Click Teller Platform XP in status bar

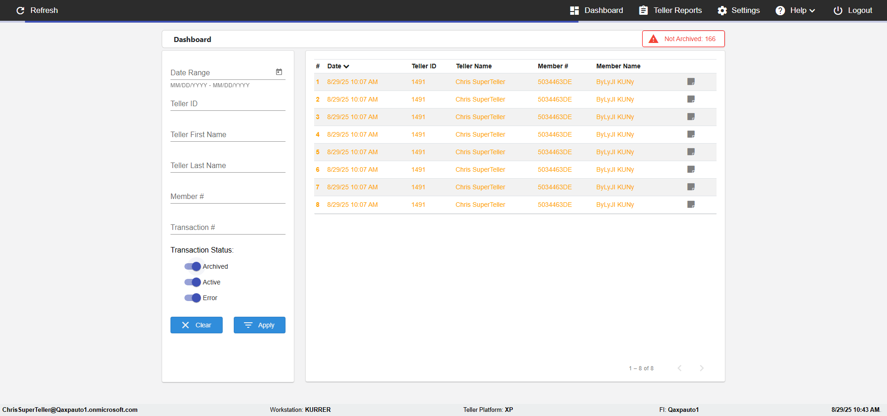pos(488,410)
